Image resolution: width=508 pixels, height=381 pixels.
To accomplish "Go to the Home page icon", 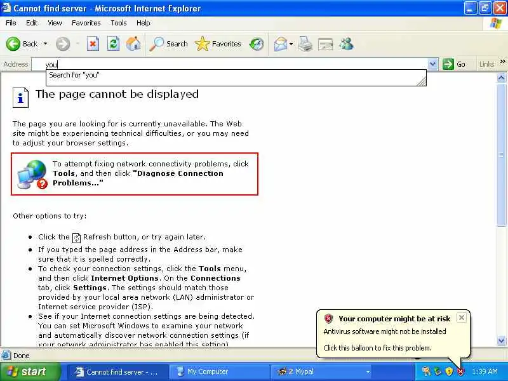I will point(133,44).
